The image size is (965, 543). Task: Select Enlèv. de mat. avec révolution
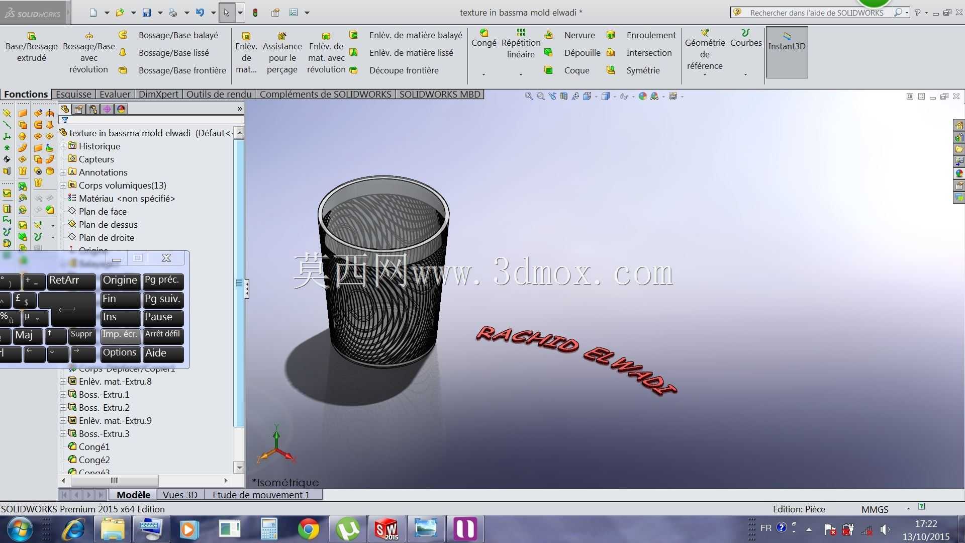pyautogui.click(x=326, y=52)
